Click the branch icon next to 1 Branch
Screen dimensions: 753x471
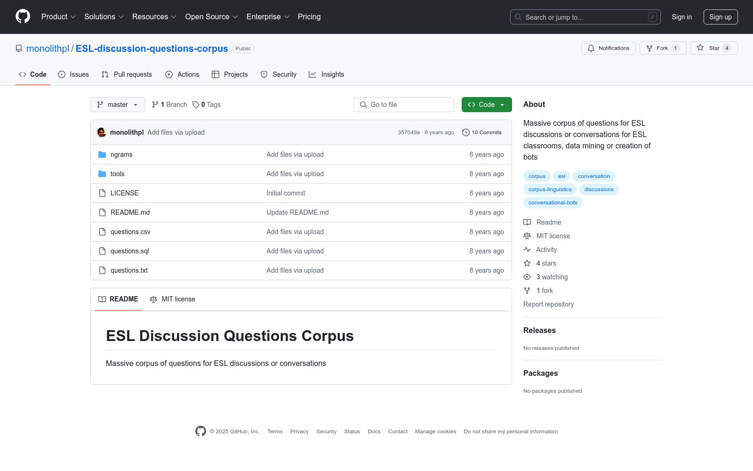(x=155, y=105)
